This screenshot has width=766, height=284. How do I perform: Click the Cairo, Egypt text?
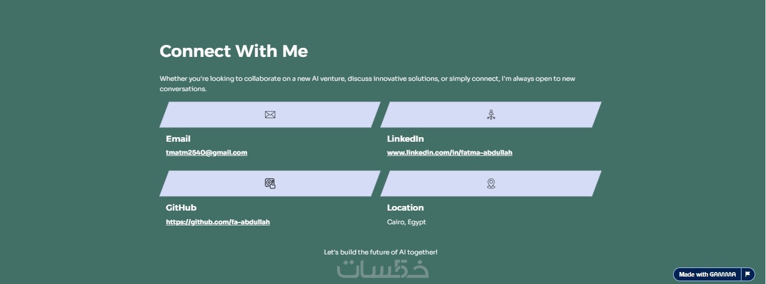point(406,222)
